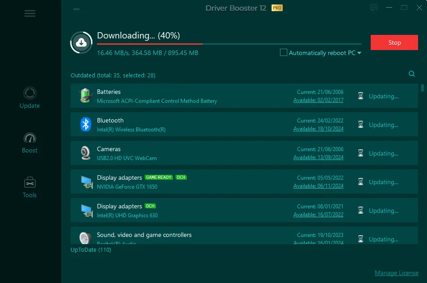427x283 pixels.
Task: Click Current 05/05/2022 date for NVIDIA
Action: (320, 178)
